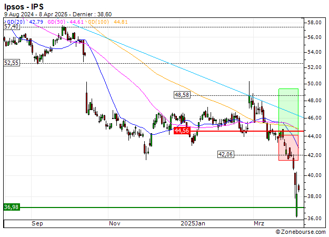The height and width of the screenshot is (237, 329).
Task: Click the 50,00 tick on the price axis
Action: [314, 84]
